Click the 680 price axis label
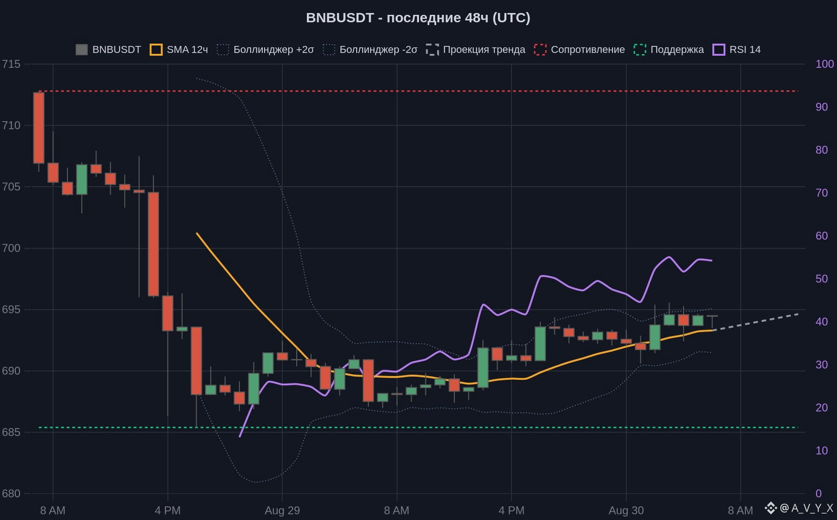 (11, 494)
